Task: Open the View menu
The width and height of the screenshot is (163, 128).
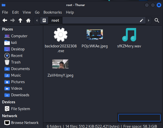Action: [x=27, y=12]
